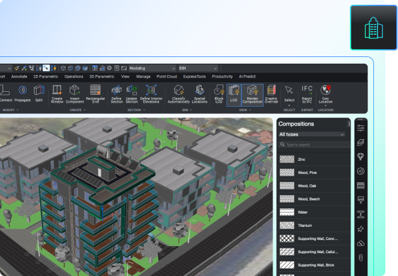Open the layers panel icon in the right dock

(x=361, y=142)
